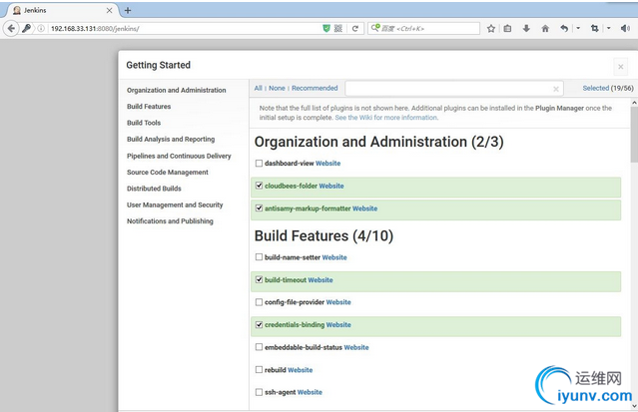Close the Jenkins browser tab
The width and height of the screenshot is (638, 412).
click(x=109, y=11)
